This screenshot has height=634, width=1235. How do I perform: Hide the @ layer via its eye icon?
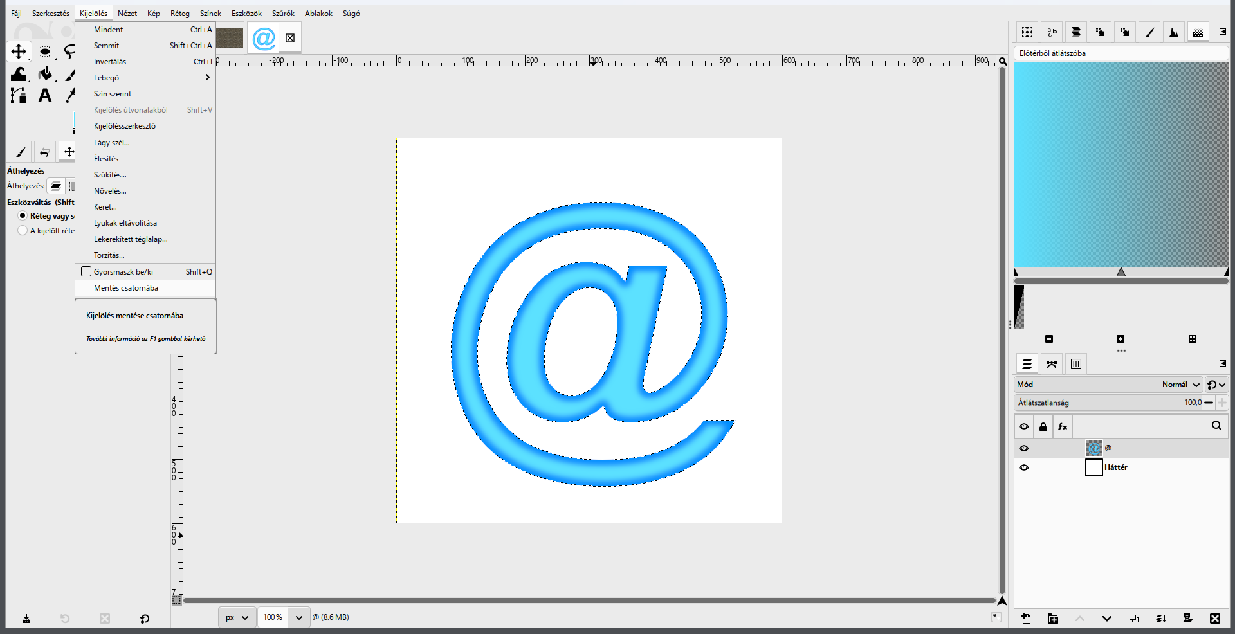[x=1024, y=448]
